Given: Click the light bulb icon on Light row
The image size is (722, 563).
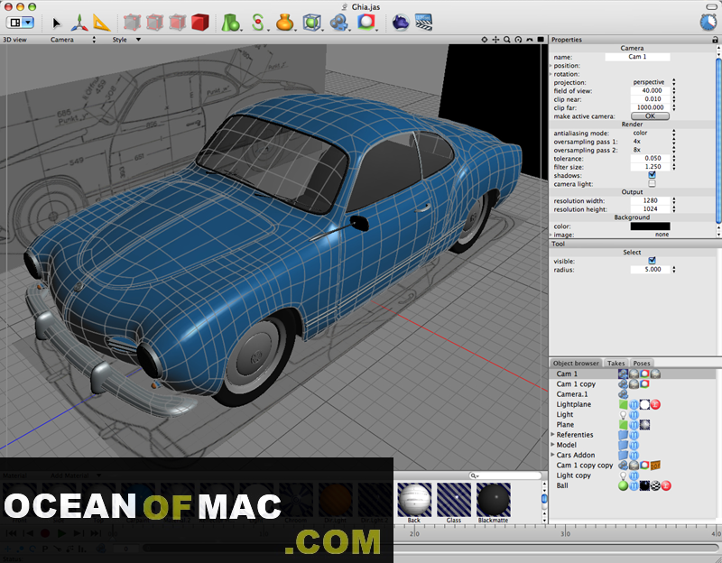Looking at the screenshot, I should pos(623,415).
